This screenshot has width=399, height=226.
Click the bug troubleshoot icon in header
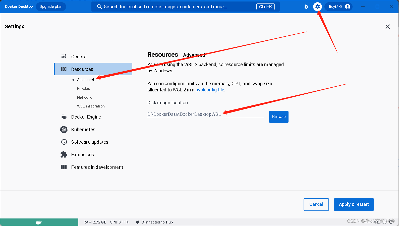click(x=306, y=7)
